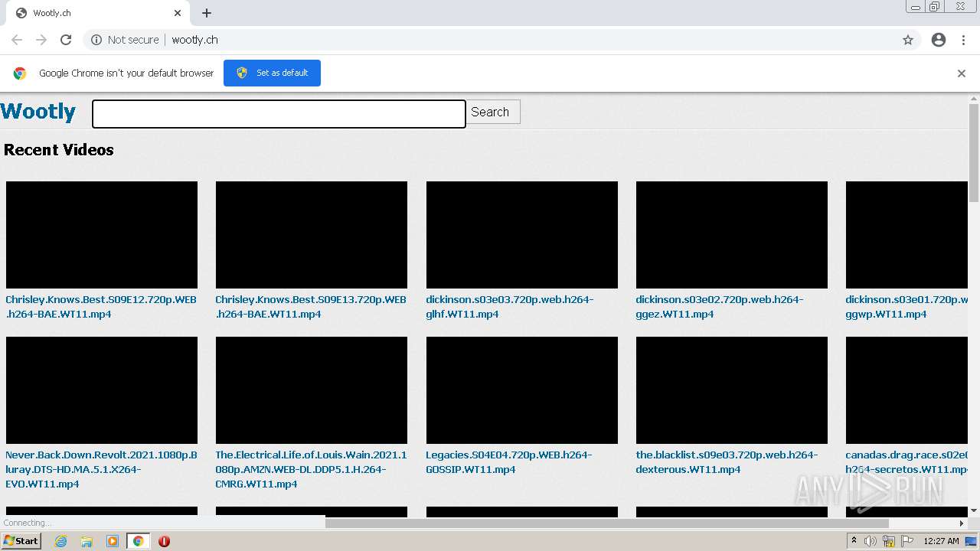Open the.blacklist.s09e03 video thumbnail
This screenshot has width=980, height=551.
(732, 390)
